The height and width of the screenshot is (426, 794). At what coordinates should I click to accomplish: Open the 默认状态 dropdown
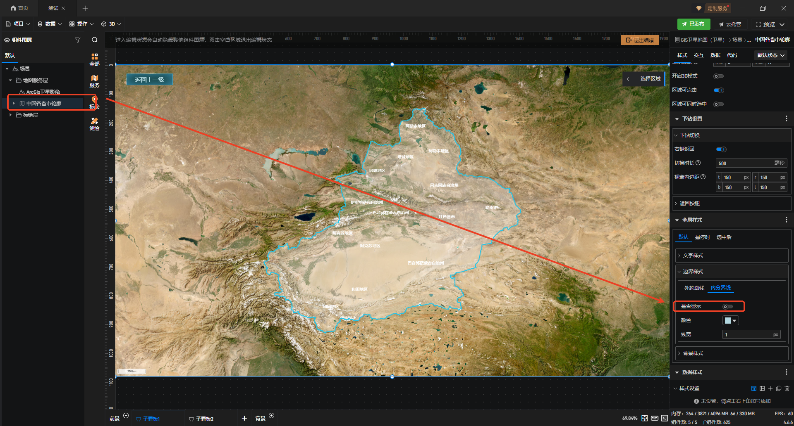click(771, 55)
